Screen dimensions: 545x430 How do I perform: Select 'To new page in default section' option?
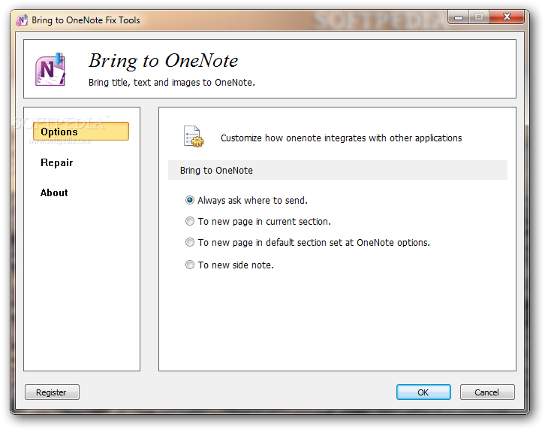click(x=190, y=242)
